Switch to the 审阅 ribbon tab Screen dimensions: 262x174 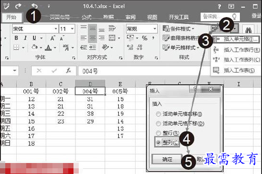pos(130,17)
